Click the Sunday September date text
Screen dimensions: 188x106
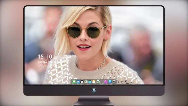(x=52, y=62)
